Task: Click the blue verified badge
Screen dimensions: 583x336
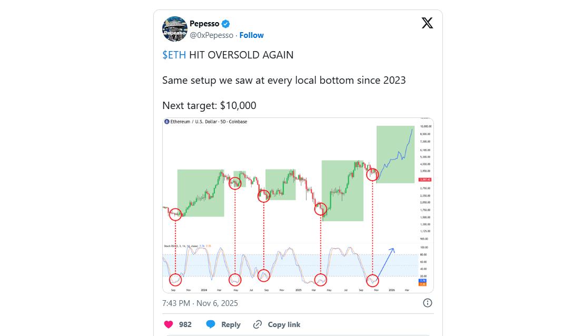Action: point(225,24)
